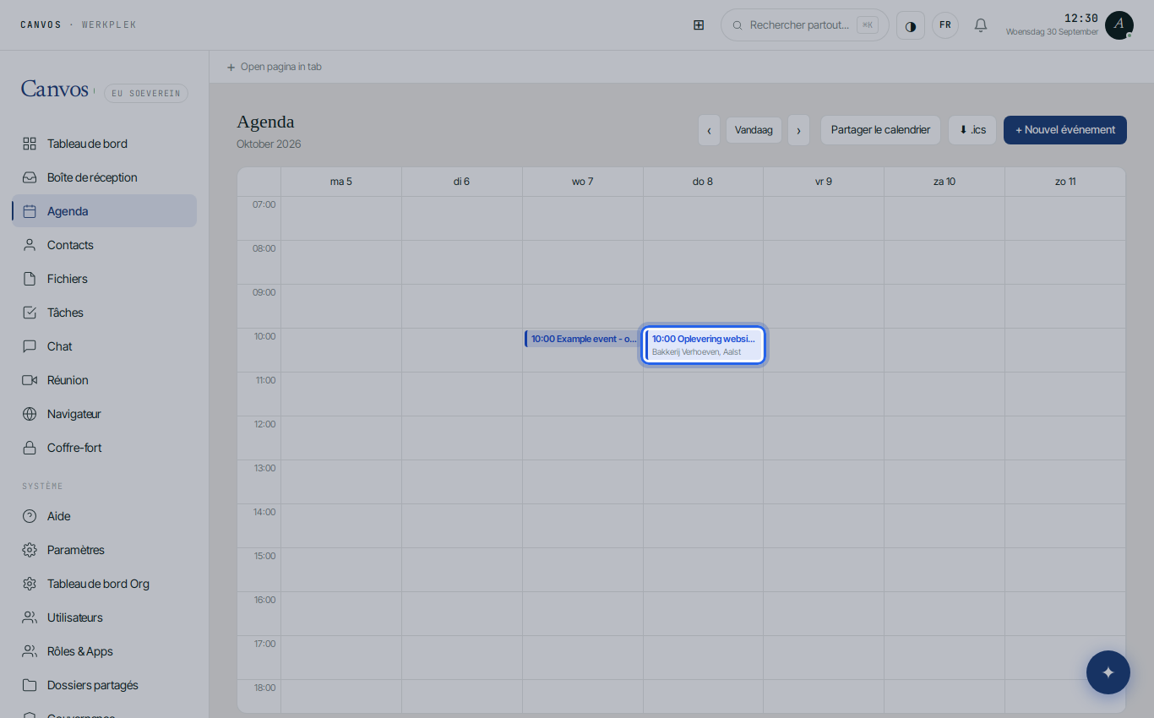Go to previous week with left chevron
This screenshot has width=1154, height=718.
[x=709, y=130]
